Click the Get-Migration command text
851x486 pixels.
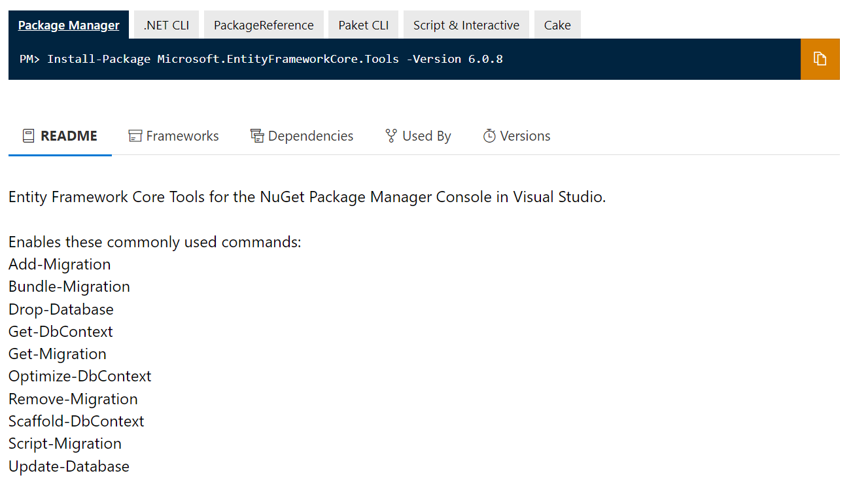coord(58,354)
